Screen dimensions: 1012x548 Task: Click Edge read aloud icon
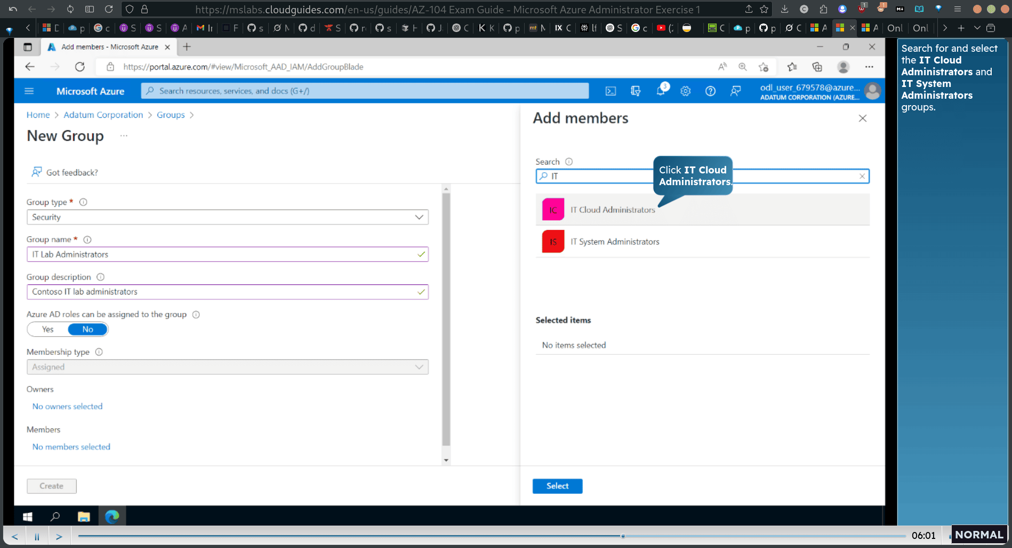point(722,67)
